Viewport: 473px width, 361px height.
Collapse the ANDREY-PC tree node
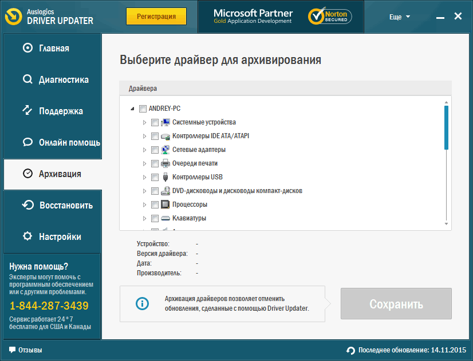(x=133, y=109)
